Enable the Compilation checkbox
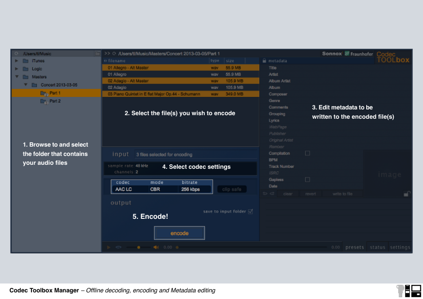The height and width of the screenshot is (299, 423). coord(307,153)
